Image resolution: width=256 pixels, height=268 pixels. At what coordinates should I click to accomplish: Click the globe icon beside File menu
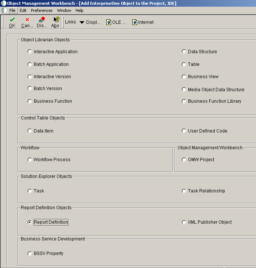pos(4,10)
